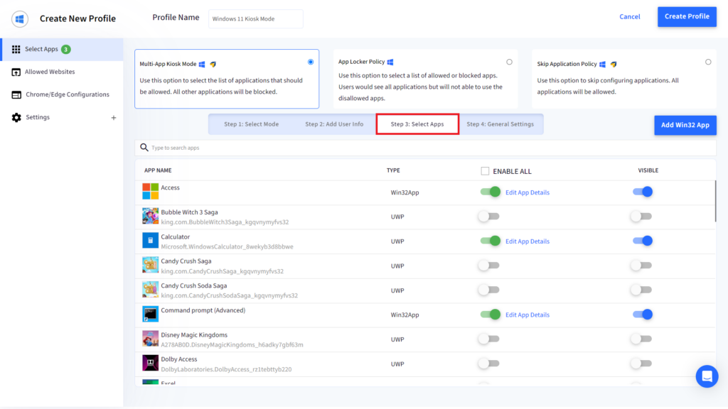Click the Candy Crush Soda Saga app icon
The width and height of the screenshot is (728, 409).
(151, 290)
